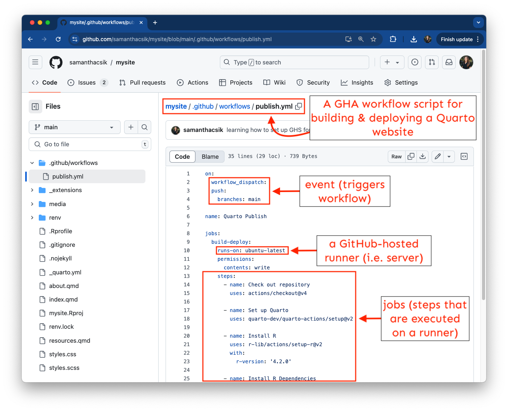Collapse the .github/workflows folder

(32, 163)
